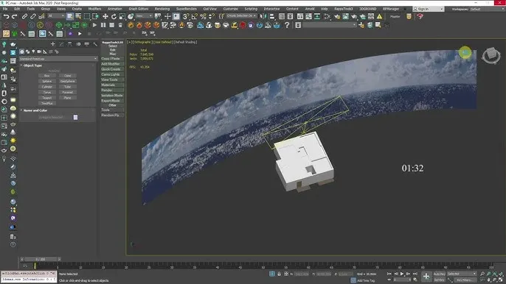Screen dimensions: 506x284
Task: Click the Plane primitive button
Action: pyautogui.click(x=67, y=98)
